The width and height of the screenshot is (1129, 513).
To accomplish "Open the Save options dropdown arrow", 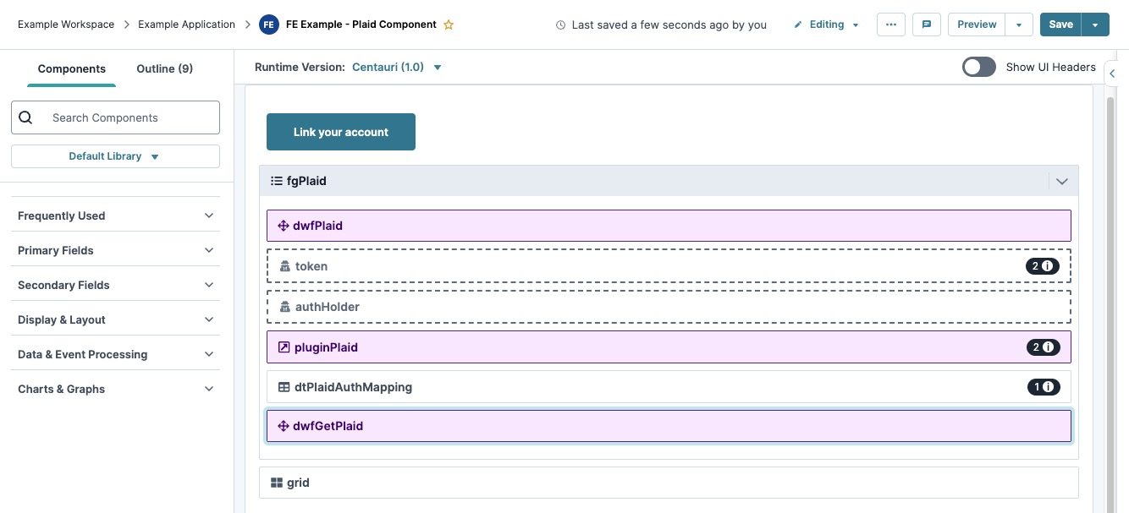I will tap(1096, 25).
